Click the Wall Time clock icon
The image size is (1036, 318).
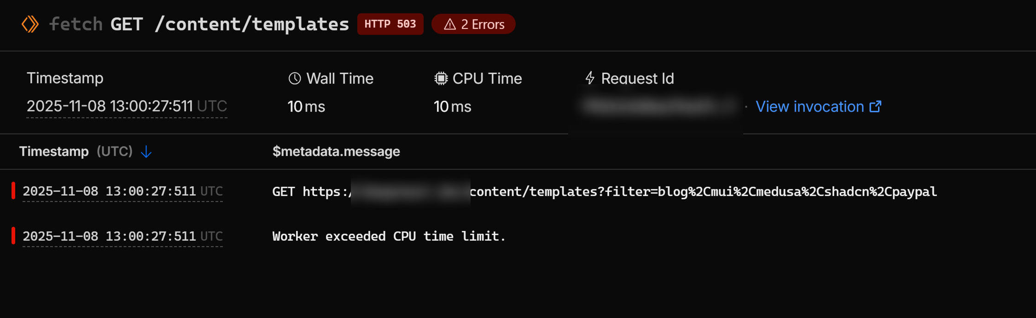(x=295, y=79)
